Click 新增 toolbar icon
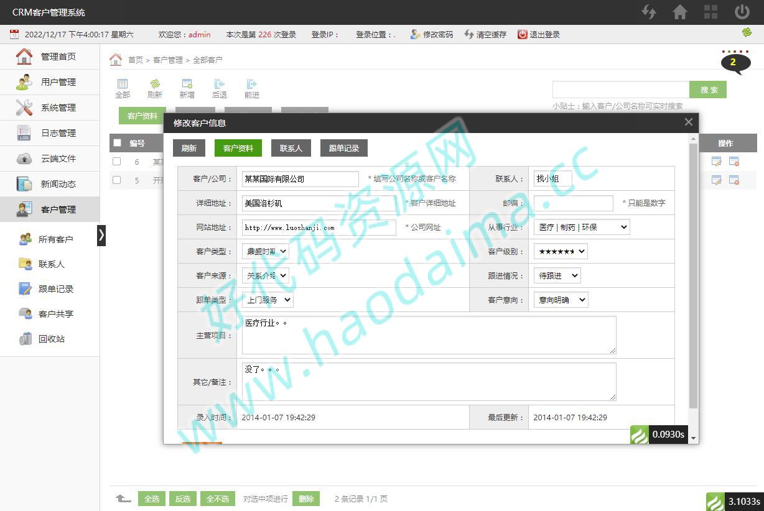 click(187, 88)
